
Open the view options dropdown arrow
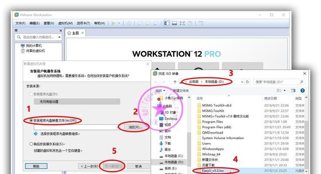284,90
